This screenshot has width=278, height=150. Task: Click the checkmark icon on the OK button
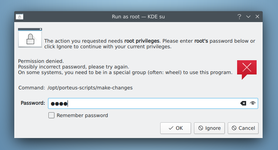[x=171, y=128]
